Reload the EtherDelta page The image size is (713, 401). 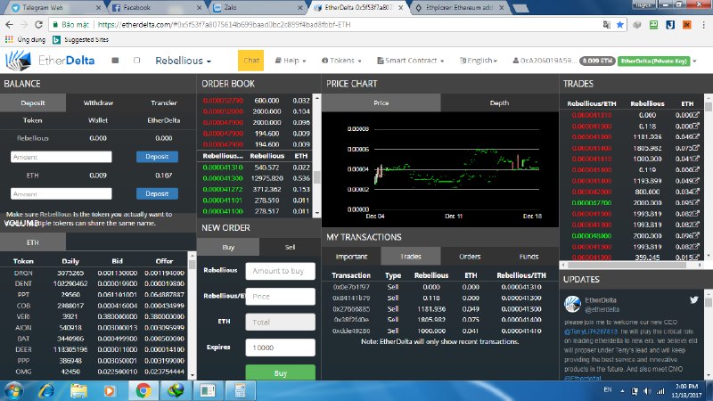coord(38,25)
